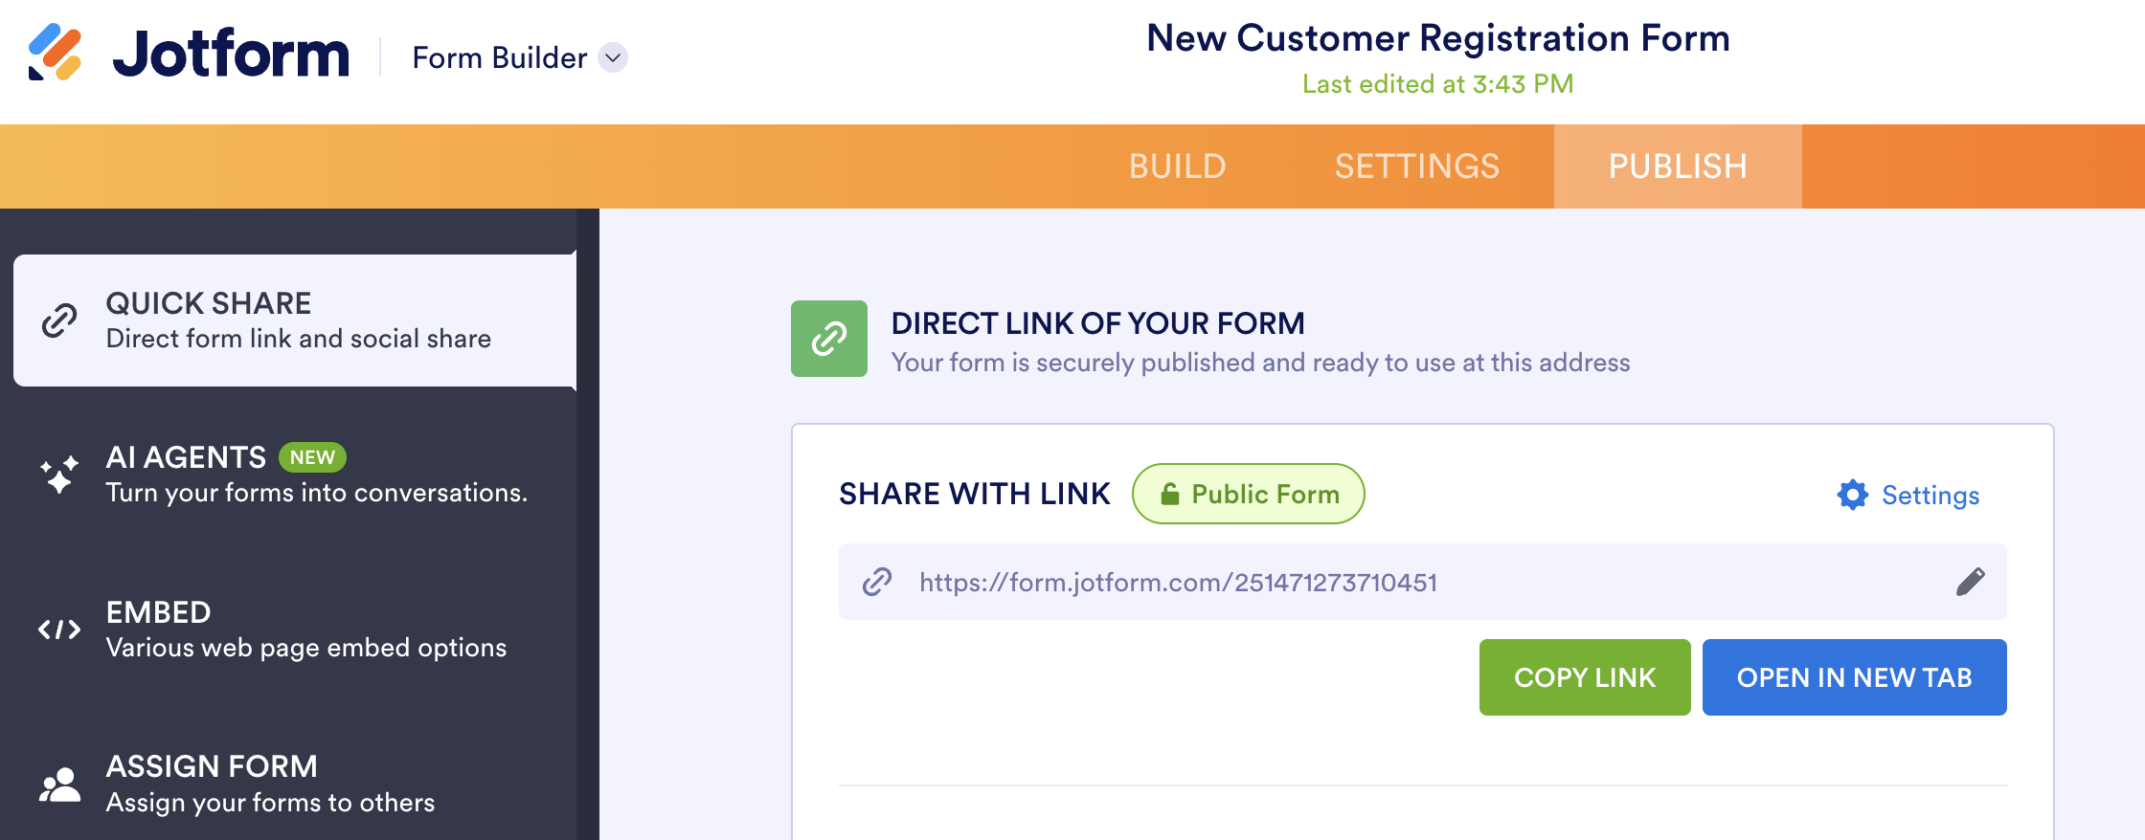
Task: Expand the Form Builder dropdown chevron
Action: (x=613, y=57)
